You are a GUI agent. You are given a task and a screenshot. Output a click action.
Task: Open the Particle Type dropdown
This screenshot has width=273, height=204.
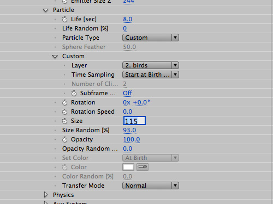[x=151, y=38]
